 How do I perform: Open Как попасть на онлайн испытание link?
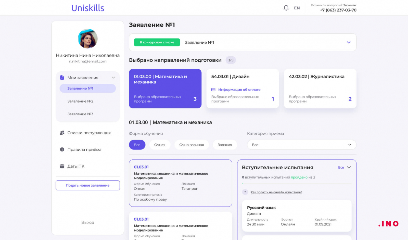[276, 192]
